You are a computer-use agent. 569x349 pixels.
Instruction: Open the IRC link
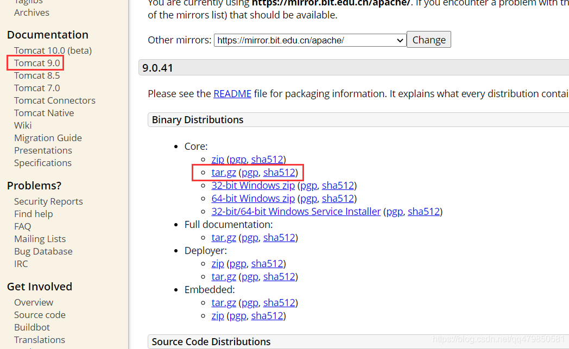pyautogui.click(x=21, y=264)
